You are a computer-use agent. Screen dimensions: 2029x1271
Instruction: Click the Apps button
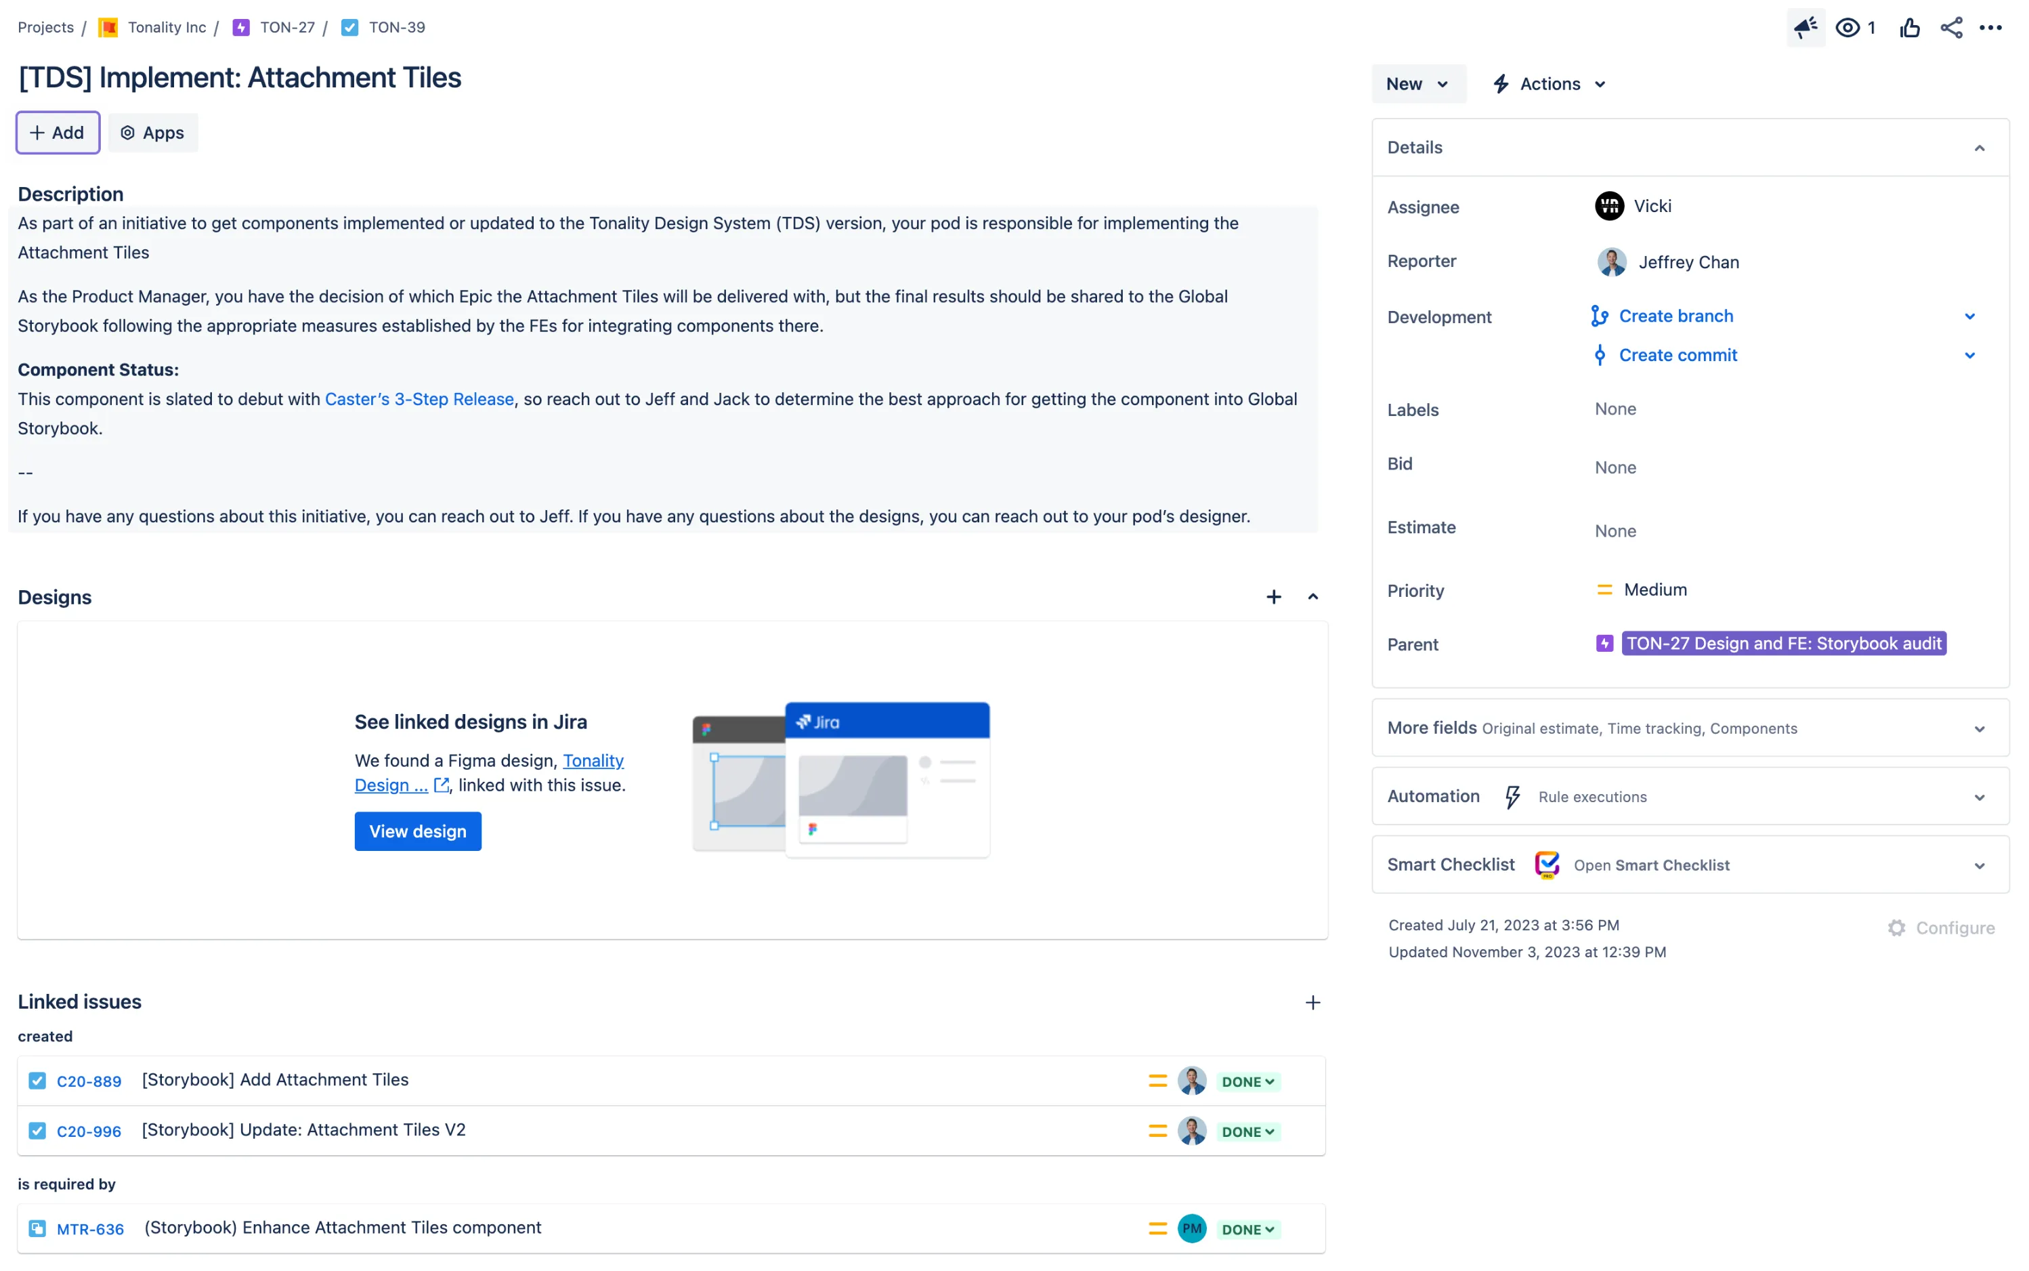(x=153, y=133)
